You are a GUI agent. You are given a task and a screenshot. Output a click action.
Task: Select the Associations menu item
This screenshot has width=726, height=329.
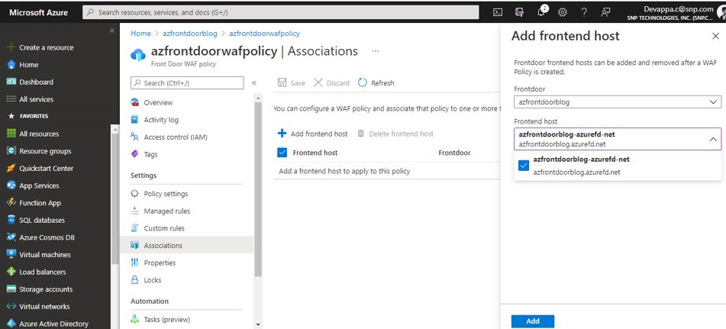186,245
